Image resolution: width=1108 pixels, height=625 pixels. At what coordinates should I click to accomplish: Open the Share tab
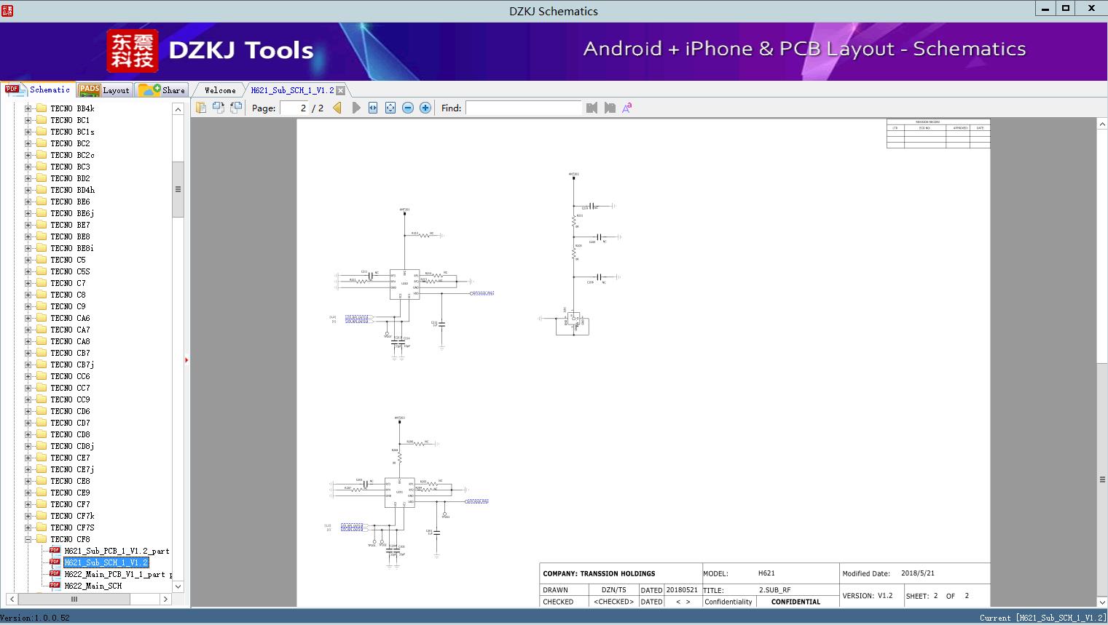163,90
